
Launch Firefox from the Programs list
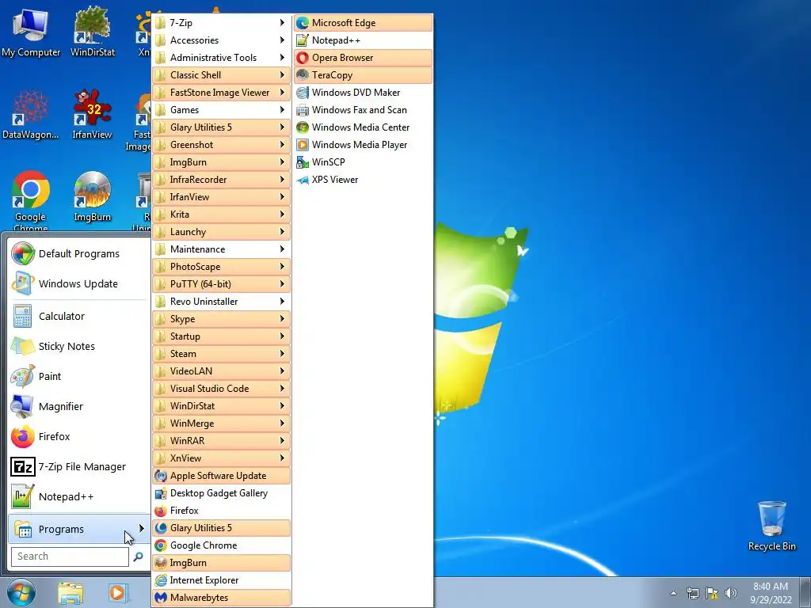[x=222, y=511]
